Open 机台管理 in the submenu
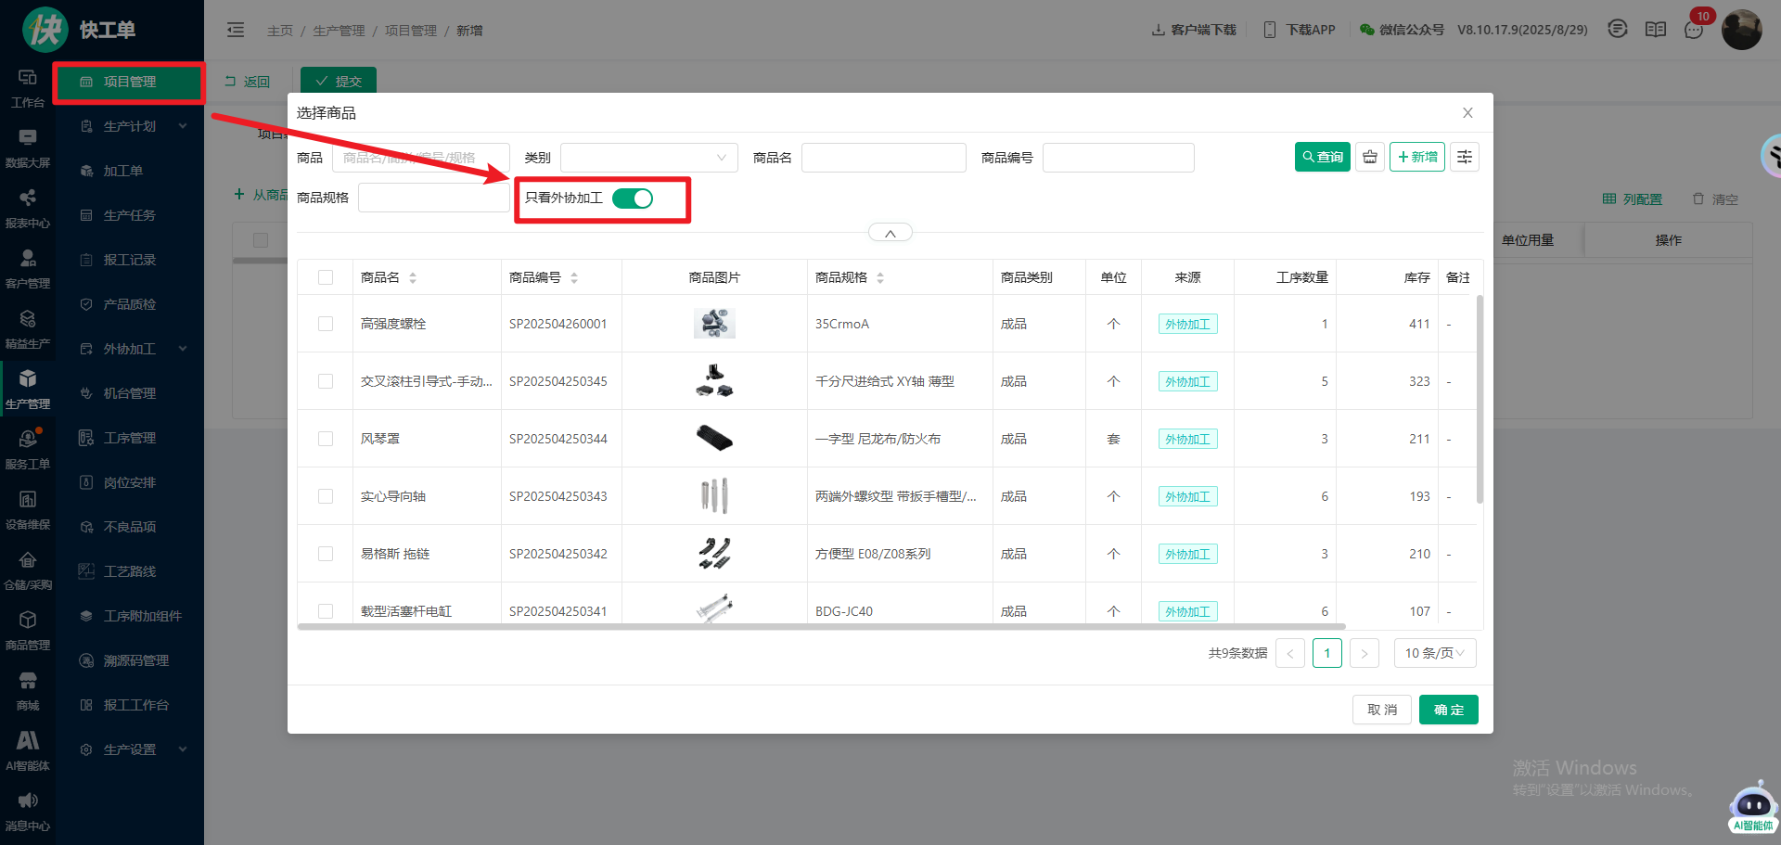 point(130,393)
